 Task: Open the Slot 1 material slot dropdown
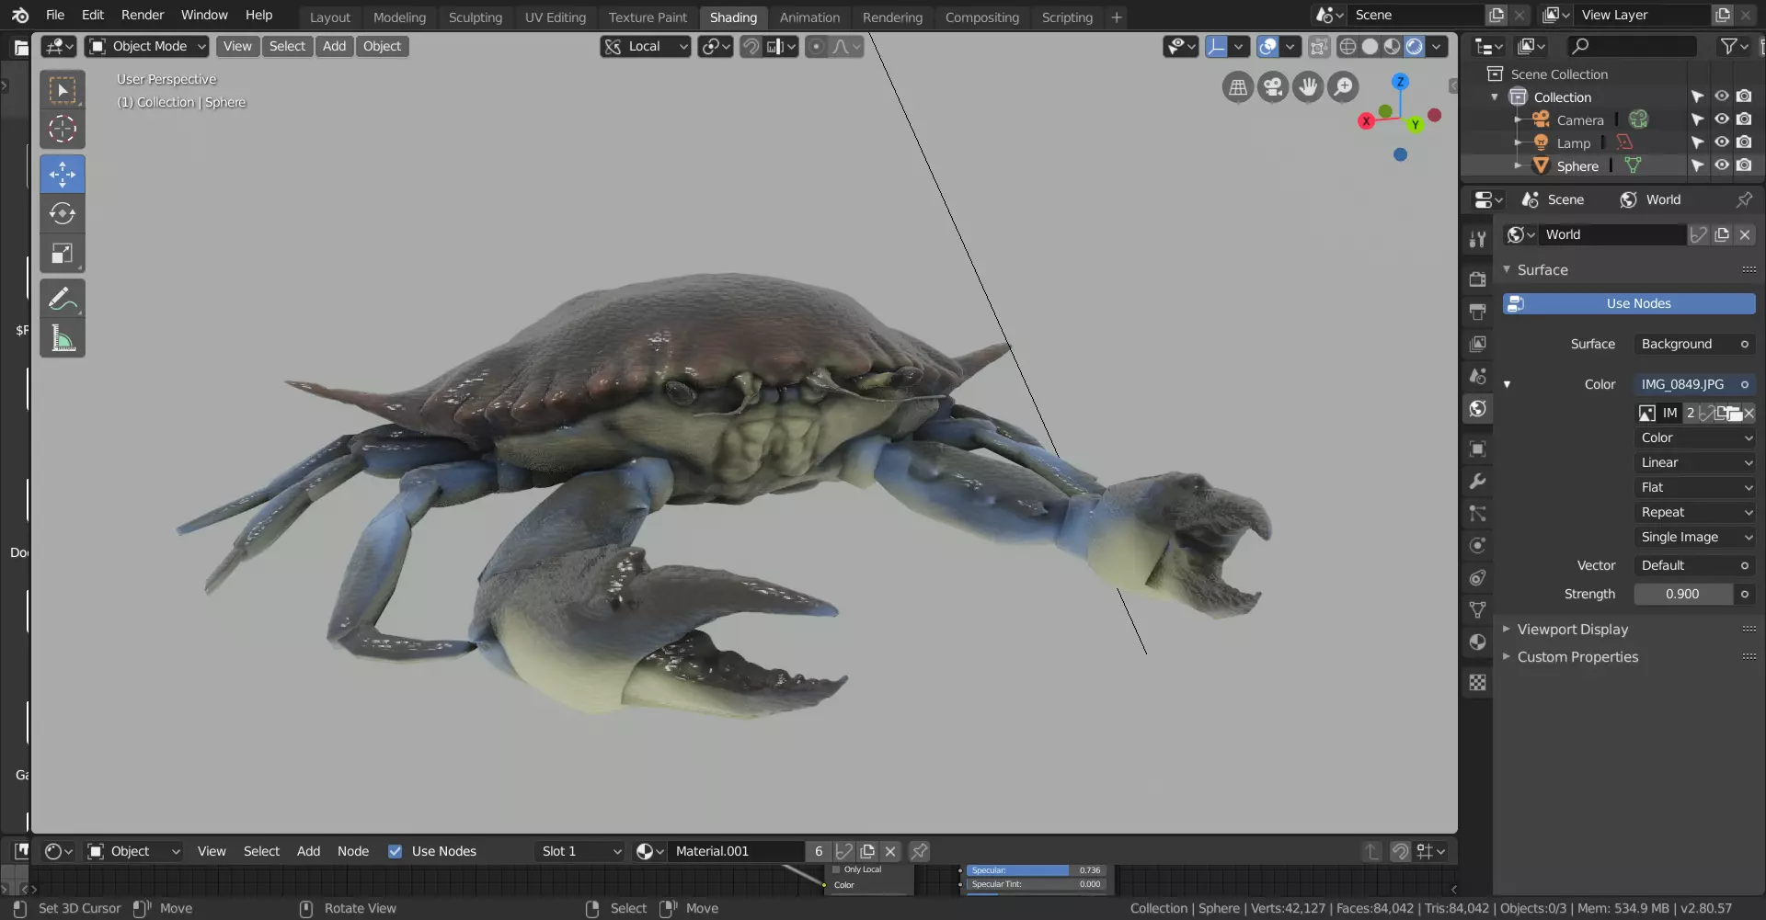(580, 851)
